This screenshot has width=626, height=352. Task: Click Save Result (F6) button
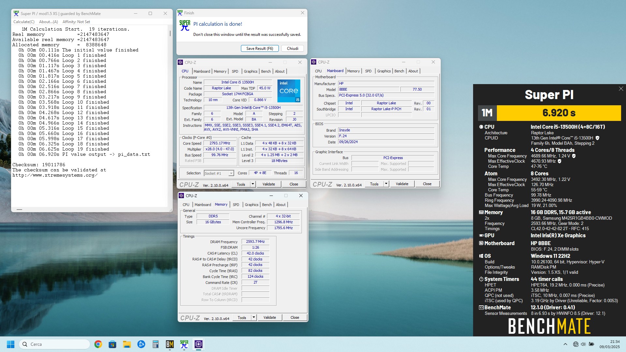(x=260, y=49)
